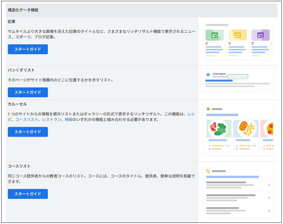Screen dimensions: 283x224
Task: Click スタートガイド under the 記事 section
Action: 28,49
